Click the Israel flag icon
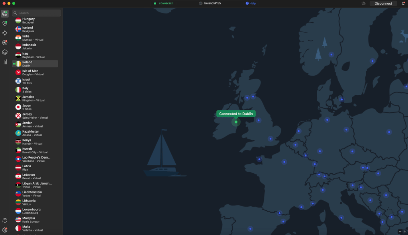The image size is (408, 235). 18,81
